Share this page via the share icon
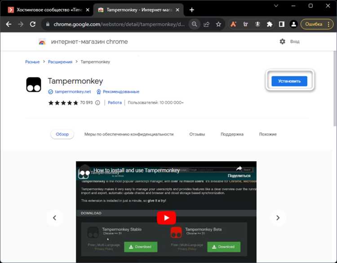The image size is (337, 263). (206, 24)
